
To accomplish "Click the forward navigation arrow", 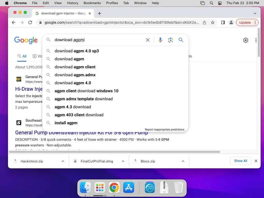I will tap(22, 22).
